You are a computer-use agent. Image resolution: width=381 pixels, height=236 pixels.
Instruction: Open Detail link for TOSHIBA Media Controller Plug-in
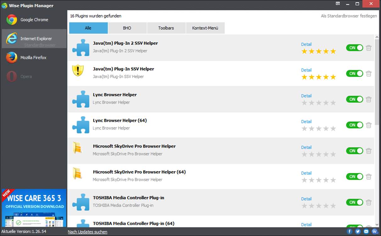tap(306, 199)
